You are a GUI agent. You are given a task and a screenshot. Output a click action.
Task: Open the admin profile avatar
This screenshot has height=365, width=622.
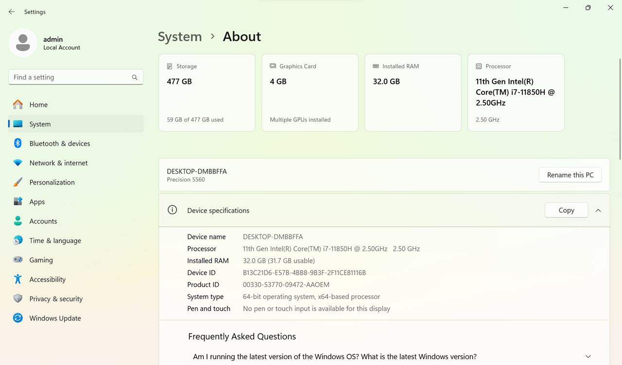point(23,43)
